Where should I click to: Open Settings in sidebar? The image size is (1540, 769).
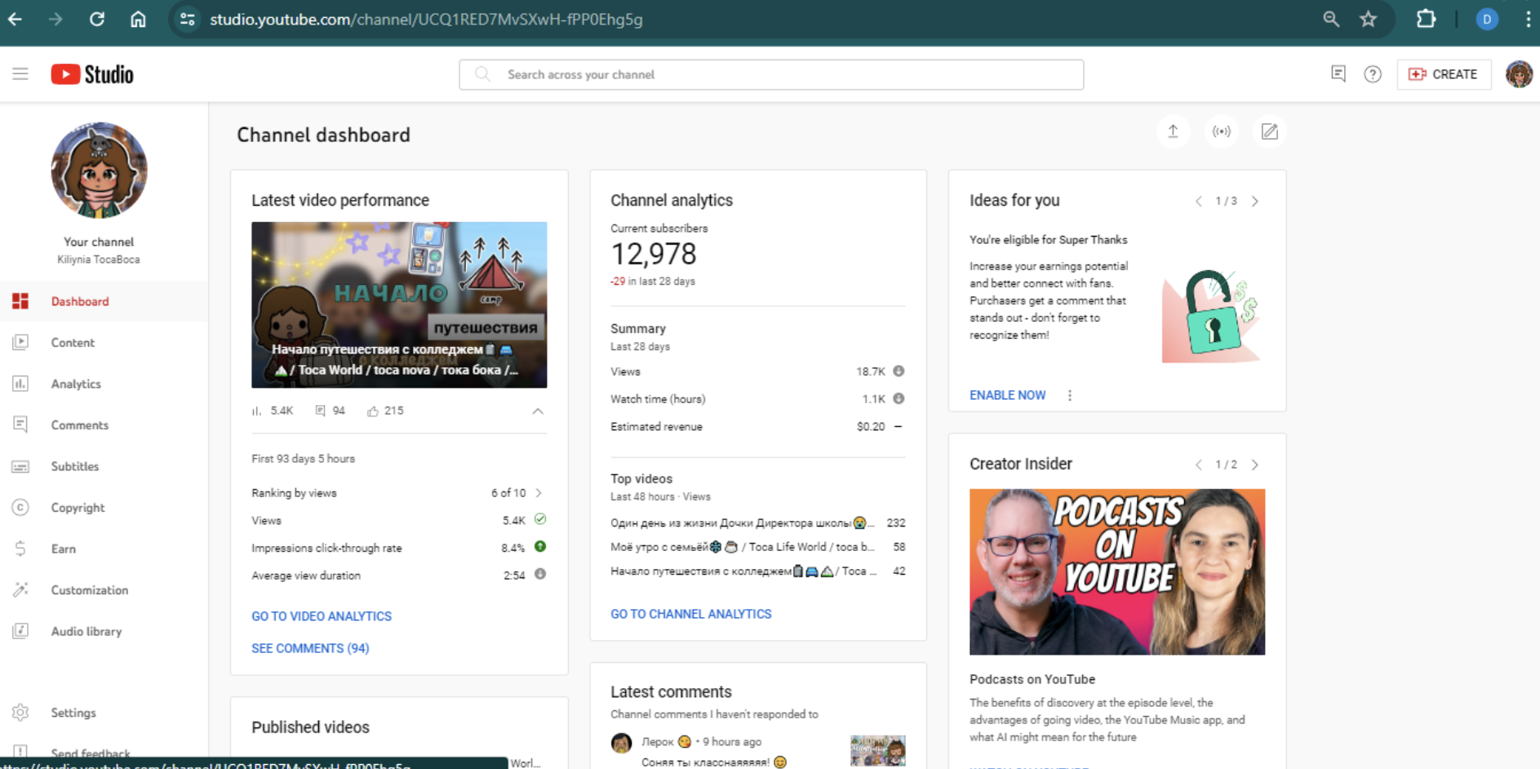click(x=104, y=713)
